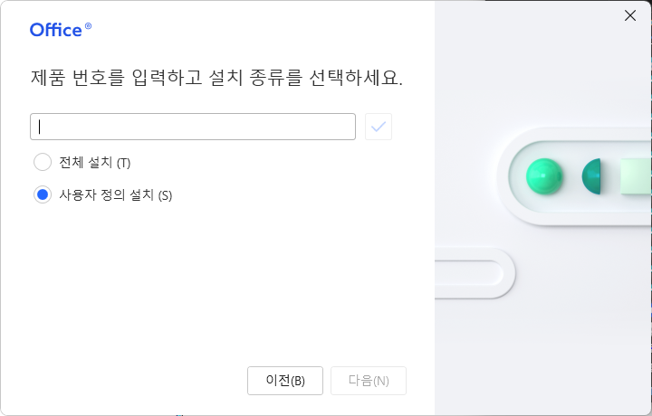This screenshot has height=416, width=652.
Task: Focus the product number input field
Action: pyautogui.click(x=193, y=127)
